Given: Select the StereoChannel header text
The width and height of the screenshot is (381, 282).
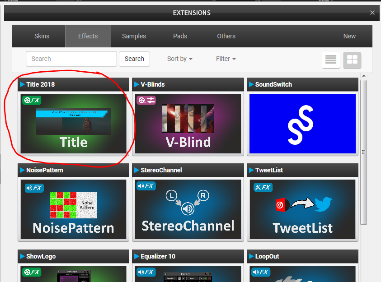Looking at the screenshot, I should point(161,170).
